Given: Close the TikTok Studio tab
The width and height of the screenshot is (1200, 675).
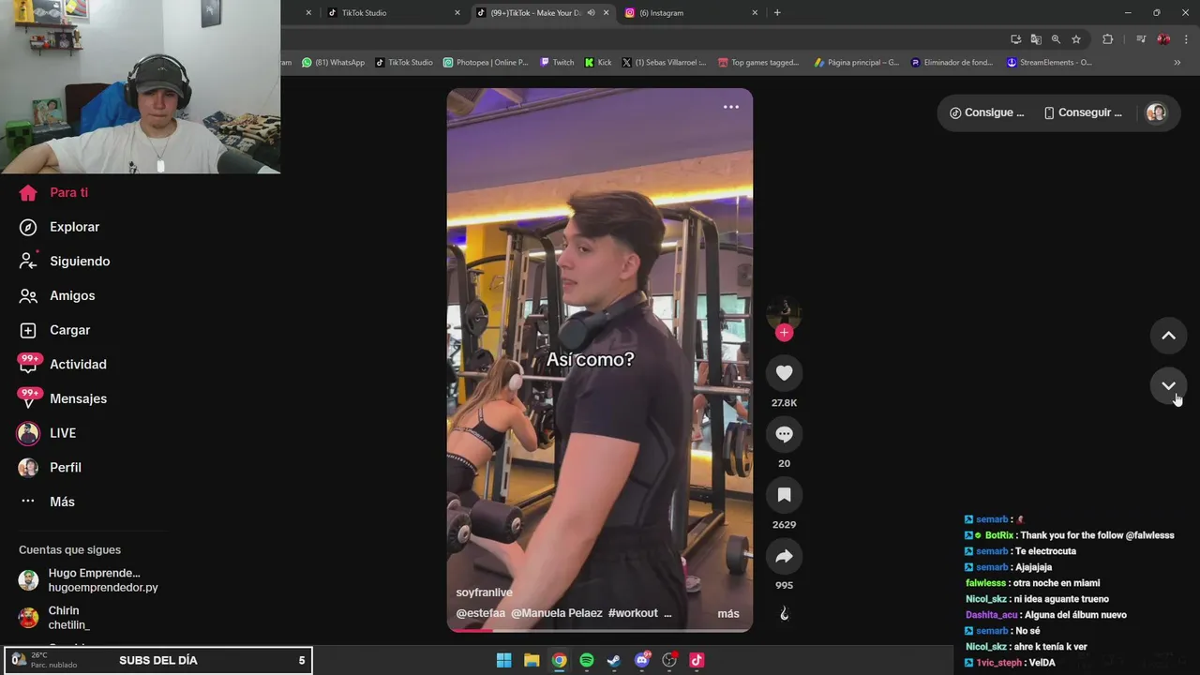Looking at the screenshot, I should [457, 13].
